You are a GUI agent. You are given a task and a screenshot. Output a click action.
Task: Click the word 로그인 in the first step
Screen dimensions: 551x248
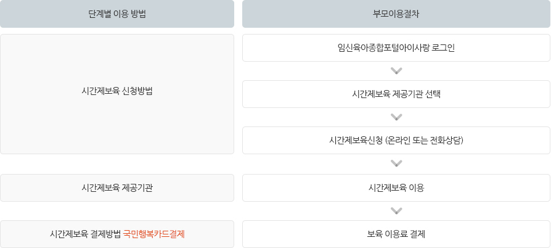[x=445, y=48]
